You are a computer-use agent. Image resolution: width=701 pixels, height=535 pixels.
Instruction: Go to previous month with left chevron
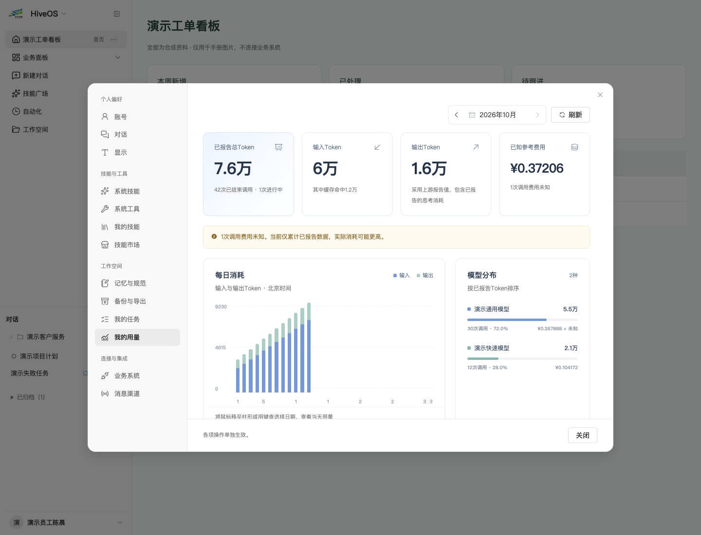click(x=456, y=115)
